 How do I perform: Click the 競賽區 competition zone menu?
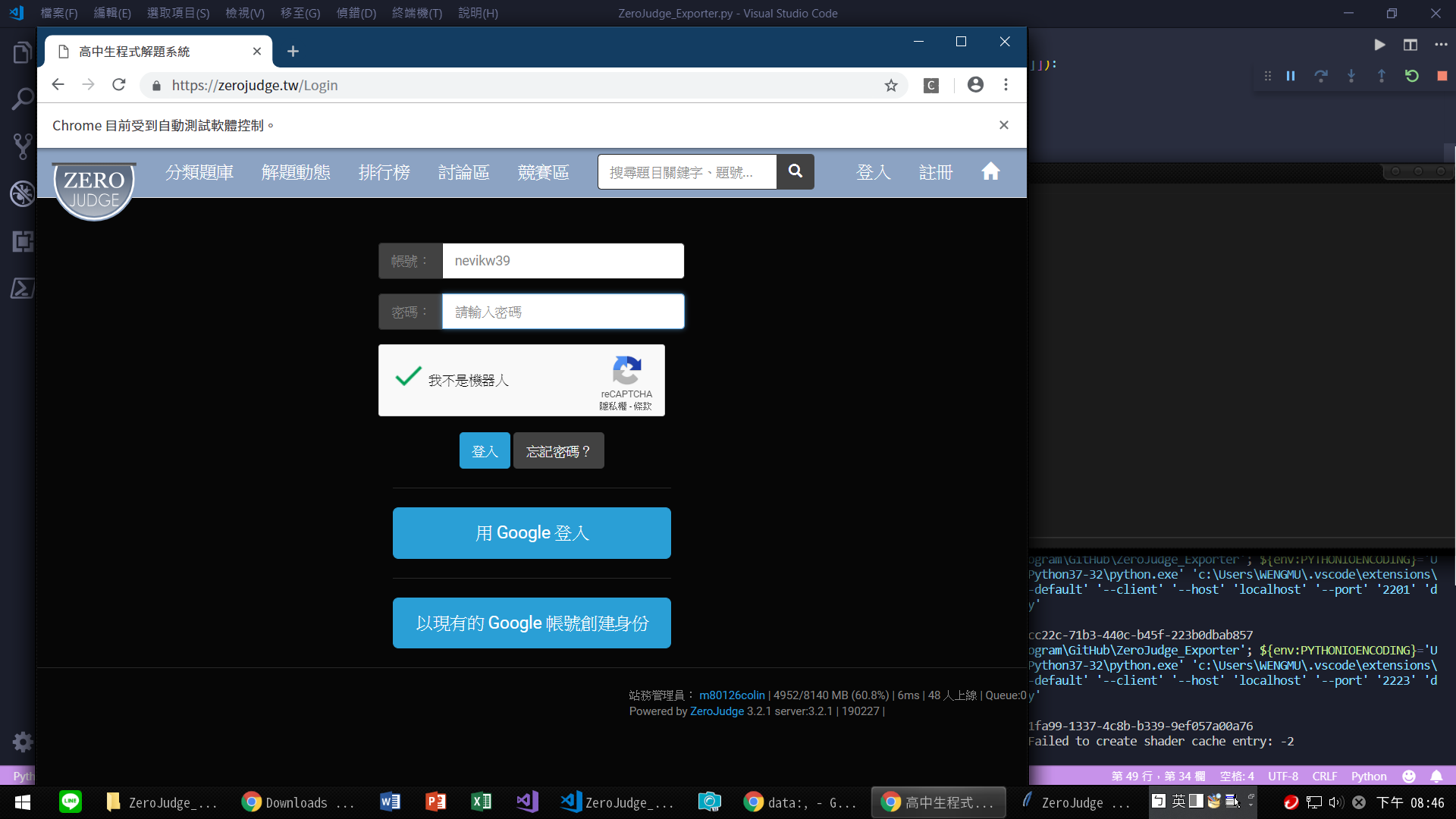coord(542,172)
